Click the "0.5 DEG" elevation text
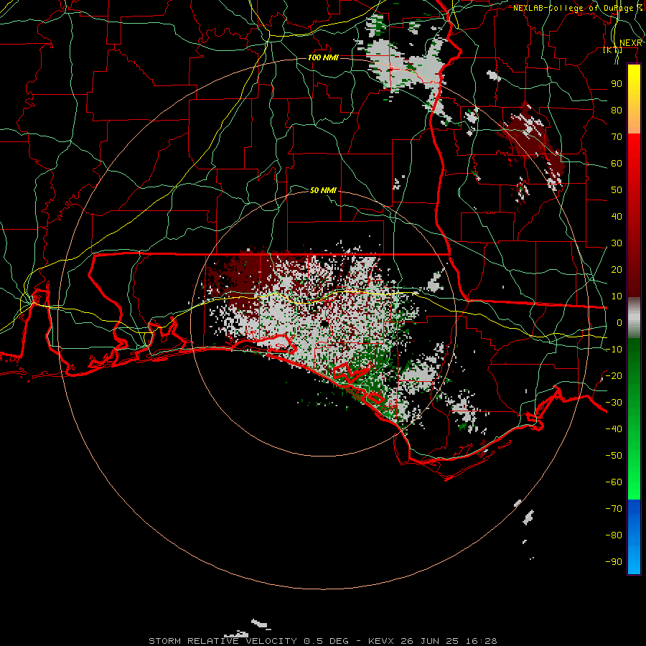The image size is (646, 646). click(326, 641)
